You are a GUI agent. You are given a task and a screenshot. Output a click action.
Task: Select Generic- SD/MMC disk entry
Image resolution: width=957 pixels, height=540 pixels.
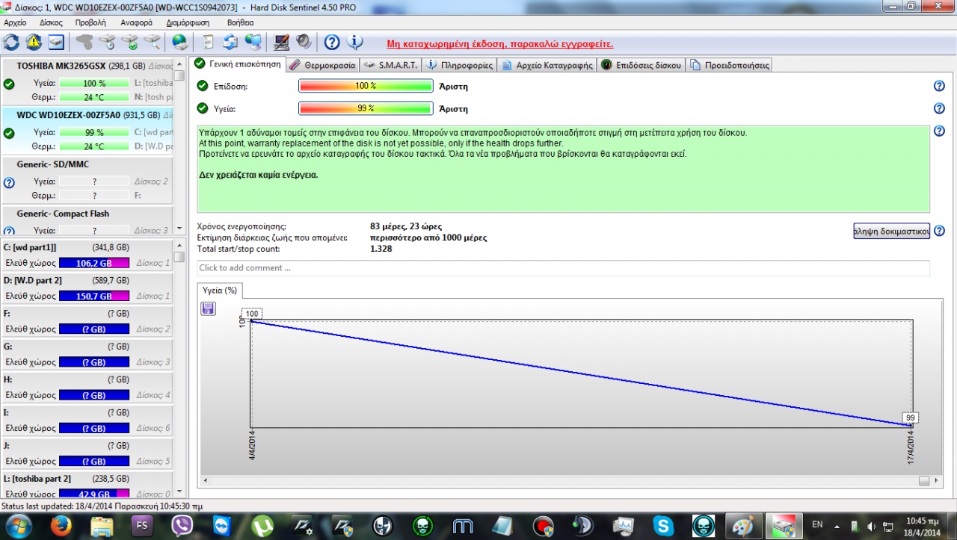pyautogui.click(x=87, y=180)
